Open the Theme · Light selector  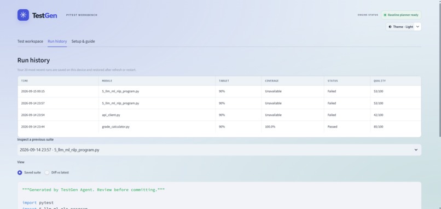coord(403,27)
